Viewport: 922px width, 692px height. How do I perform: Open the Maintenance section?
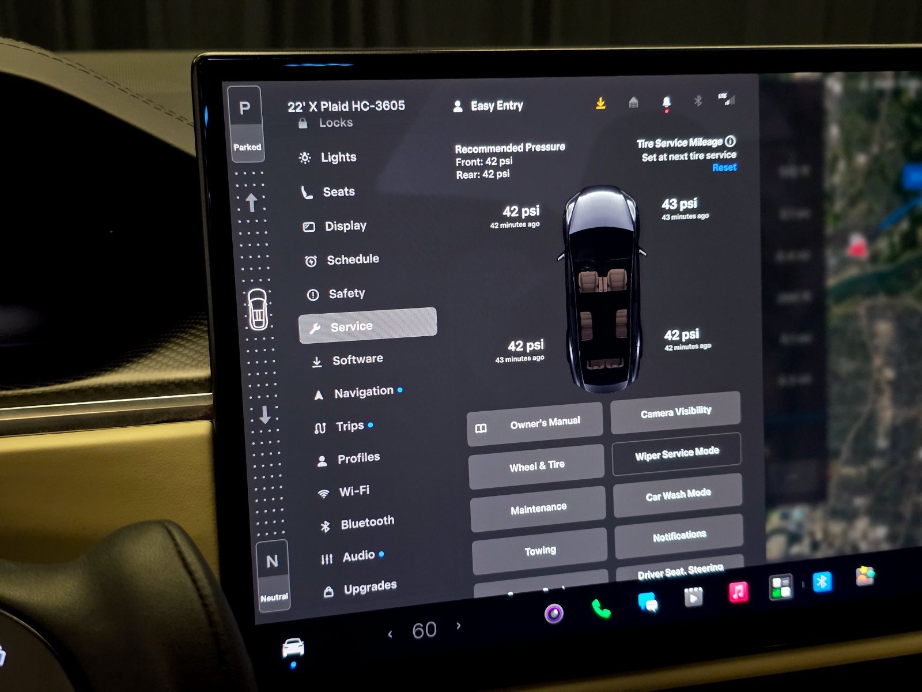pyautogui.click(x=538, y=509)
